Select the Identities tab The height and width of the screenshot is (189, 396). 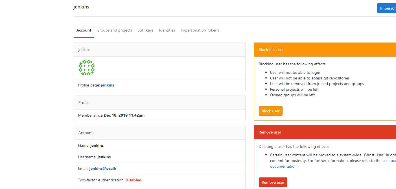tap(167, 30)
